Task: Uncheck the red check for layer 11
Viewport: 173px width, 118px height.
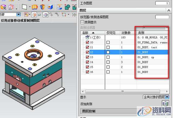Action: pos(87,47)
